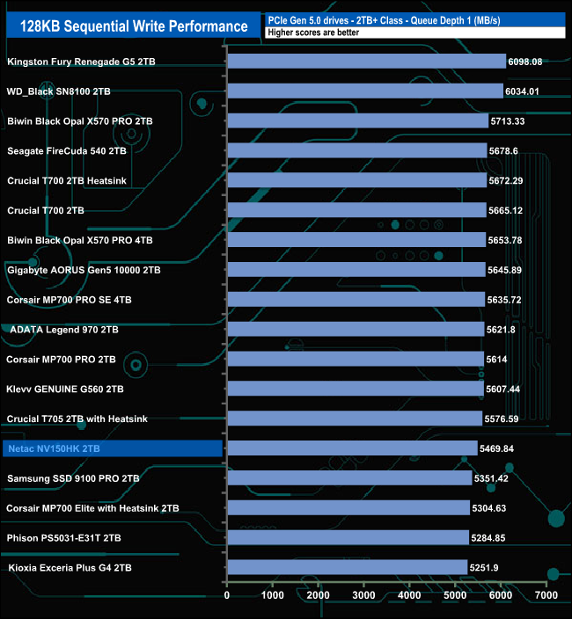Click the 2000 axis label

(318, 595)
